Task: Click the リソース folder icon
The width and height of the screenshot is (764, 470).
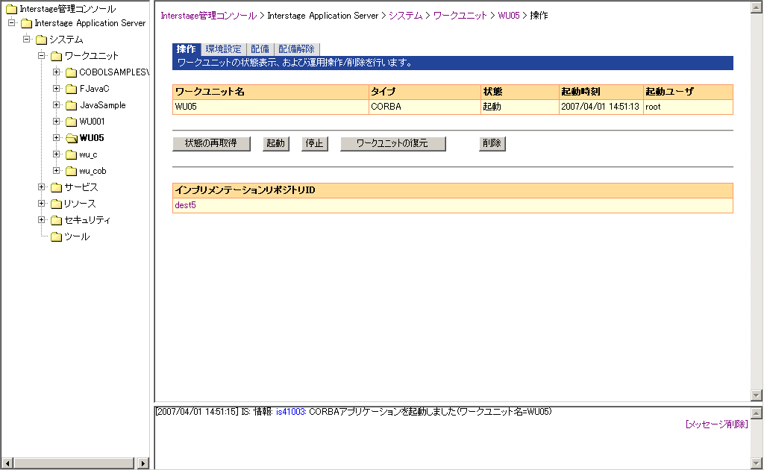Action: coord(57,204)
